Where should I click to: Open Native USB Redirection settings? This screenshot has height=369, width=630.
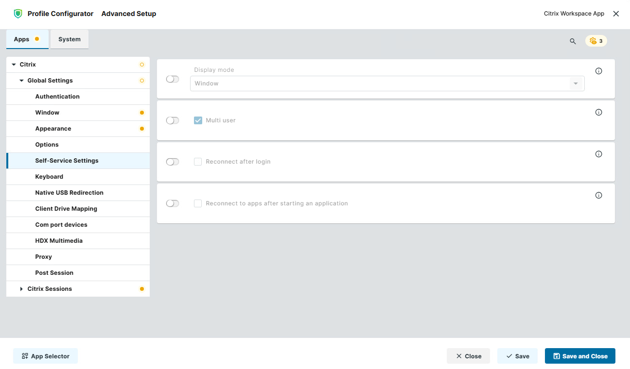tap(78, 193)
